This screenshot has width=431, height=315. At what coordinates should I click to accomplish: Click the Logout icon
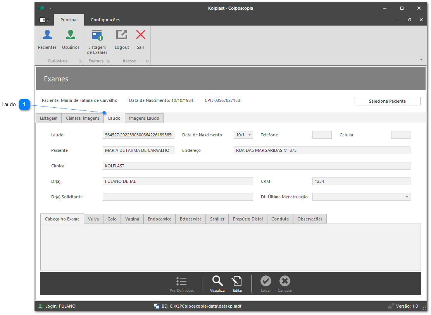click(122, 35)
